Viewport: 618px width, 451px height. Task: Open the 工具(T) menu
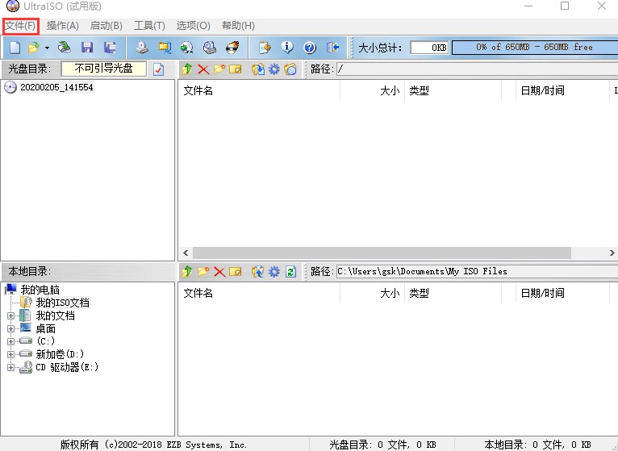pos(149,26)
